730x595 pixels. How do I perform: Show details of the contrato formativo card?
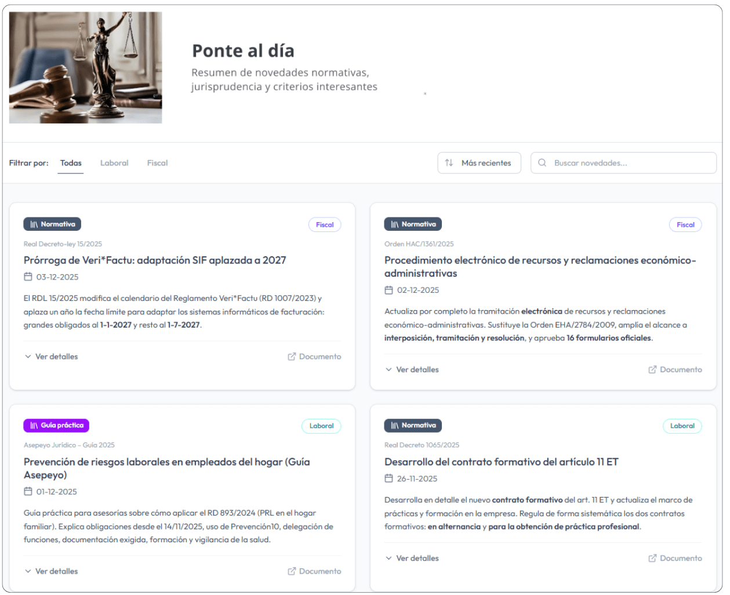pos(412,558)
